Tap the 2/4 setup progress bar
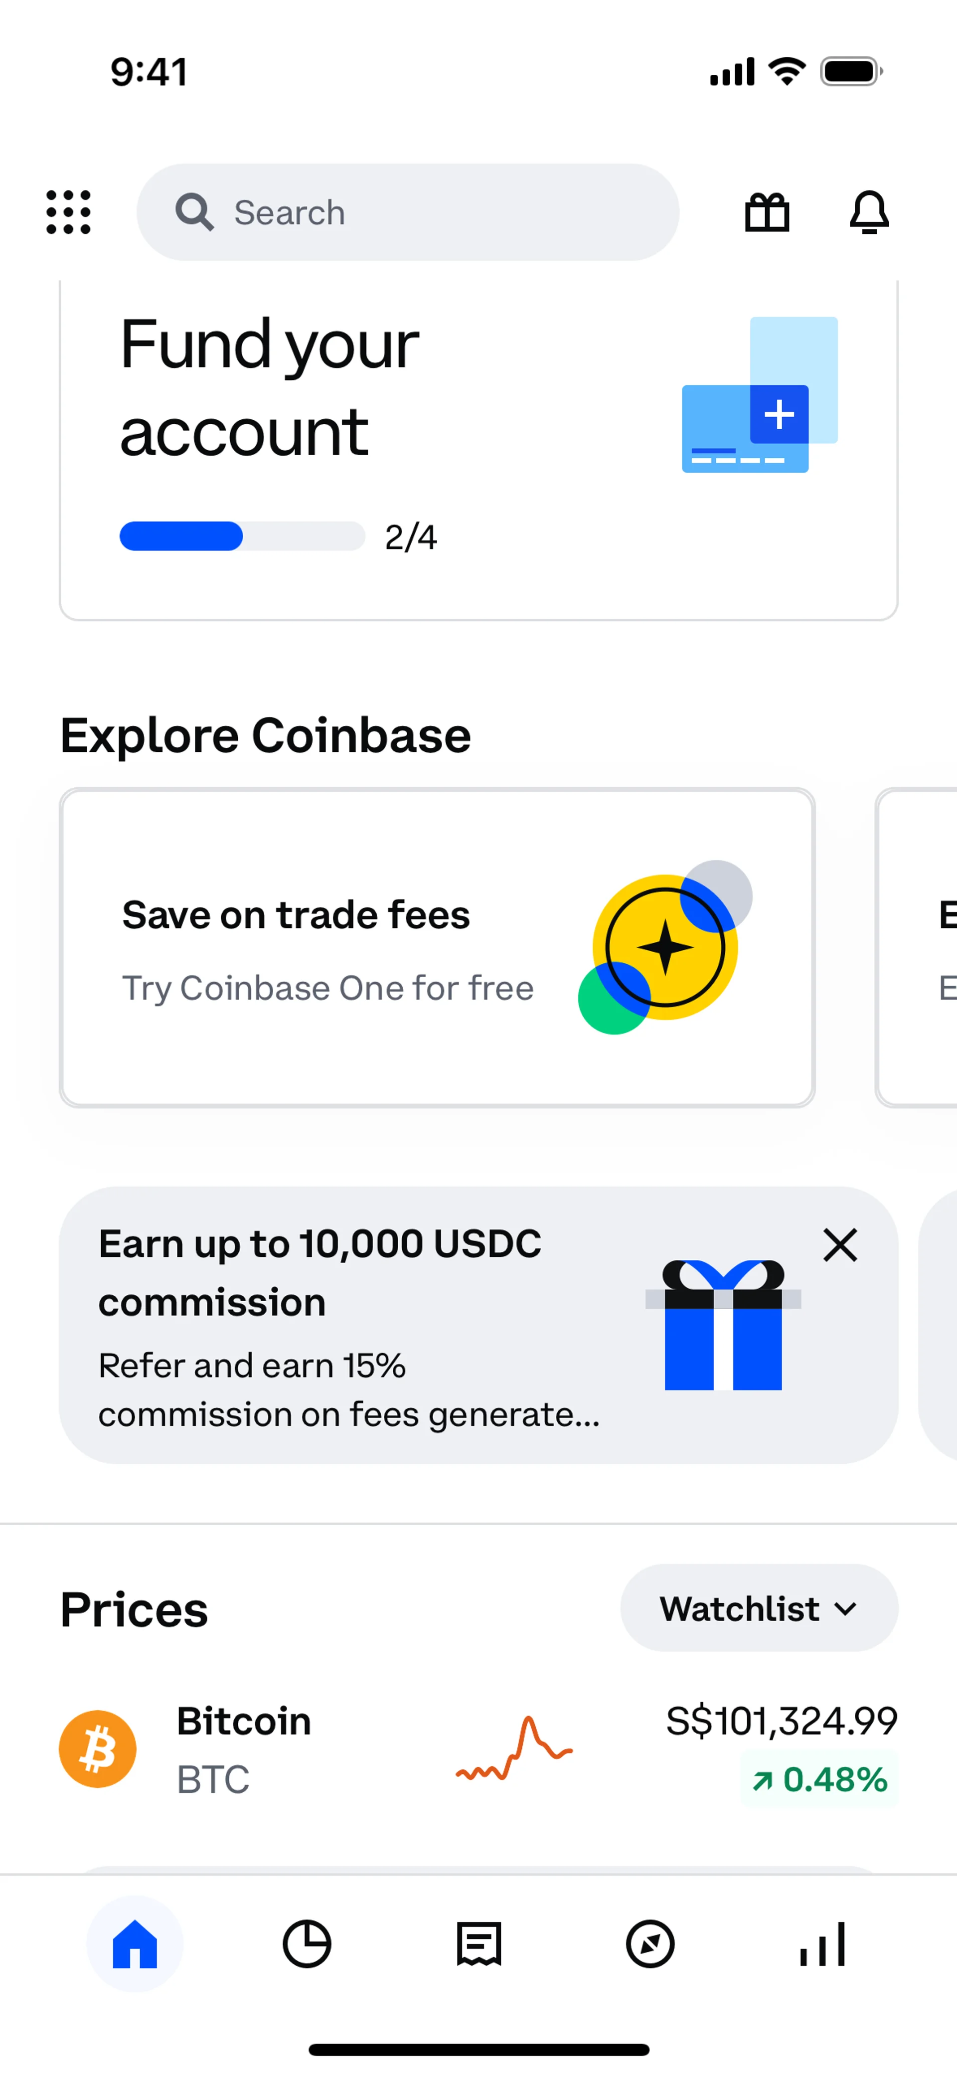The height and width of the screenshot is (2075, 957). click(x=242, y=536)
